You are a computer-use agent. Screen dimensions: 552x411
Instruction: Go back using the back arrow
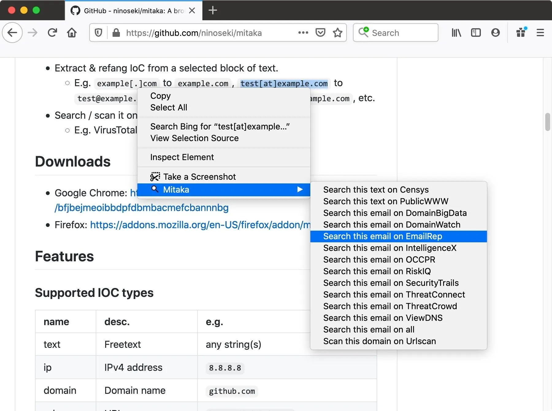(12, 33)
